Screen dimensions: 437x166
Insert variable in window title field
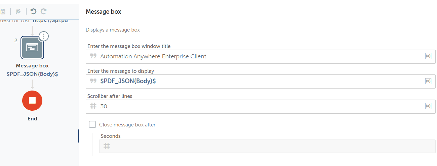(x=428, y=56)
